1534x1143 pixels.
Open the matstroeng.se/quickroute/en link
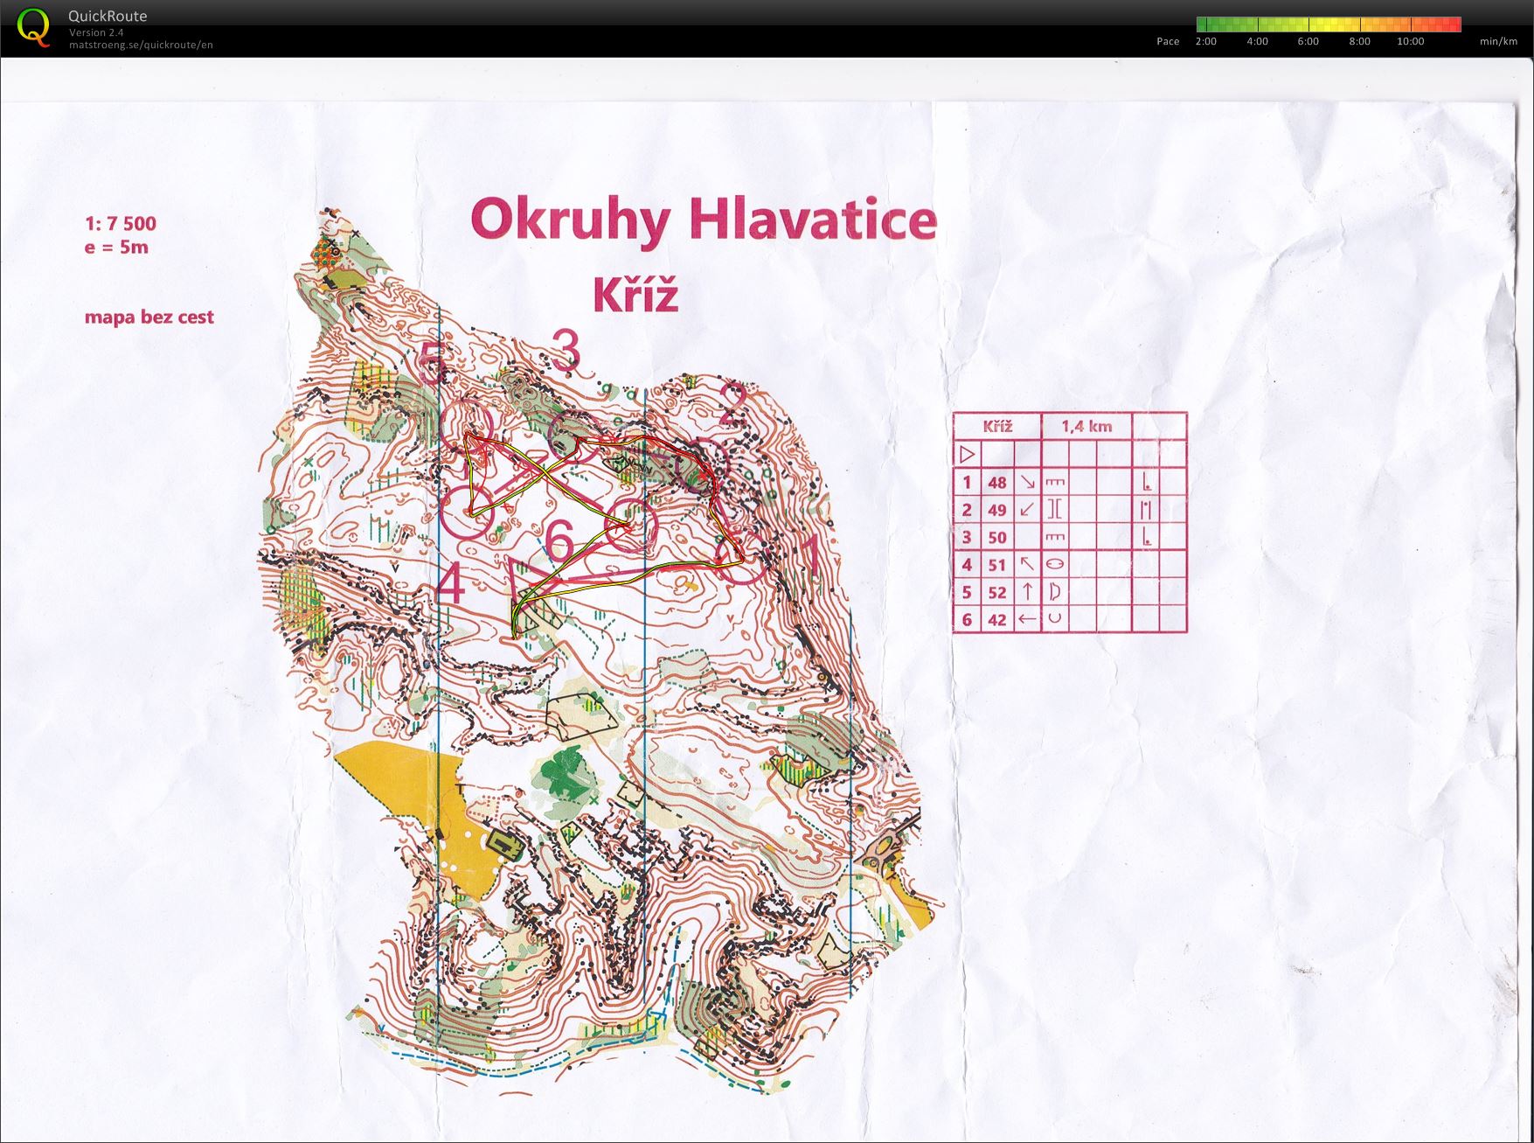141,45
